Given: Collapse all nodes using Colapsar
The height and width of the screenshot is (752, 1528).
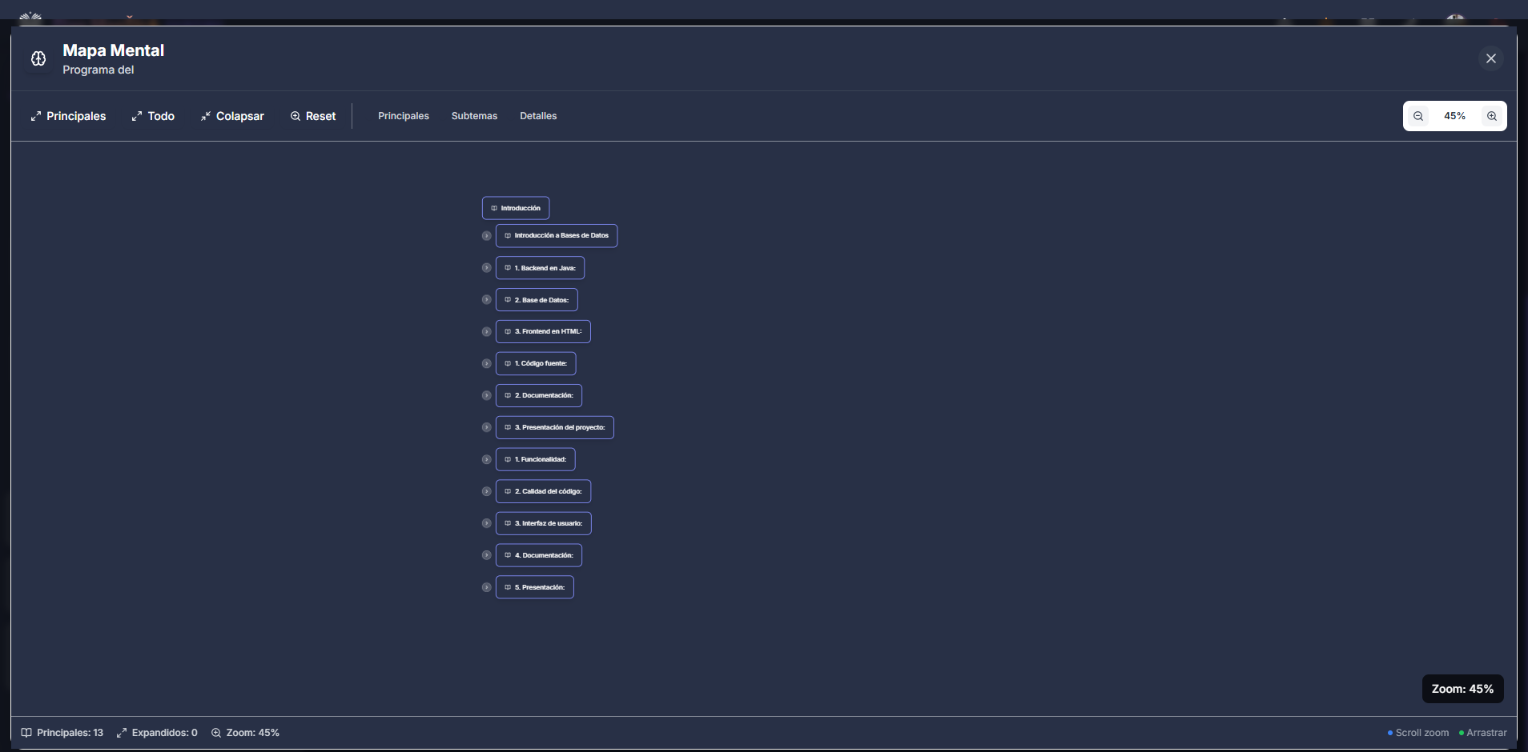Looking at the screenshot, I should pos(232,116).
